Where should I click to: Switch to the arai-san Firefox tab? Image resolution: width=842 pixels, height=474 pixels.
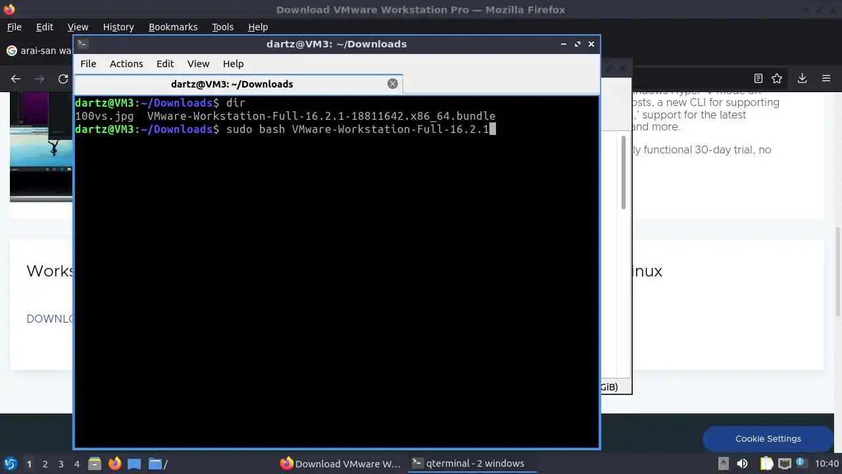coord(38,51)
